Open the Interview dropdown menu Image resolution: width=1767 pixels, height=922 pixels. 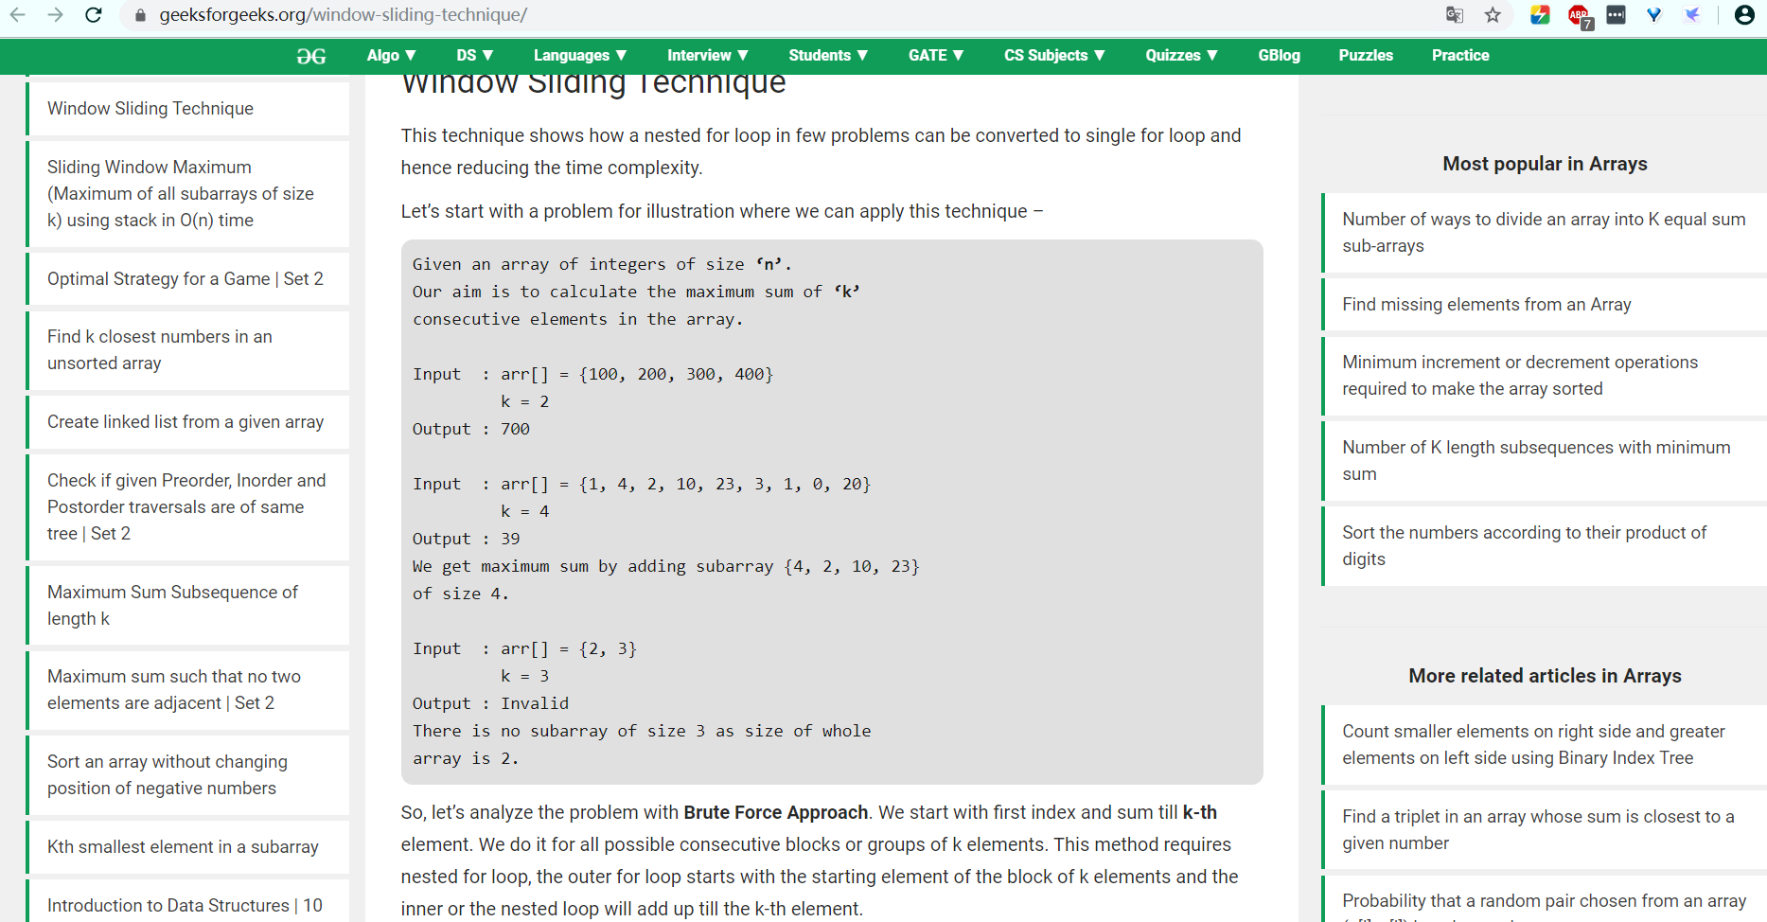coord(708,56)
